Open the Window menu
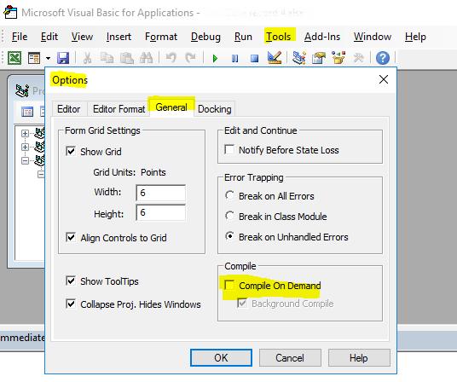 pyautogui.click(x=373, y=37)
